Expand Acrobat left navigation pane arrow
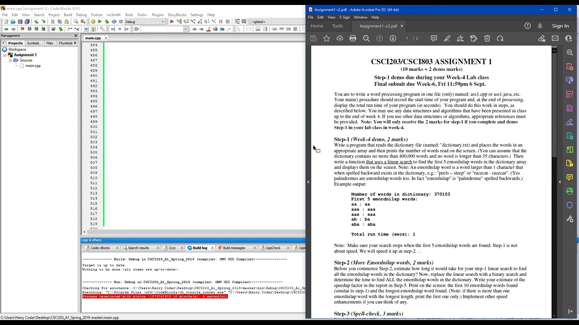 [x=308, y=182]
